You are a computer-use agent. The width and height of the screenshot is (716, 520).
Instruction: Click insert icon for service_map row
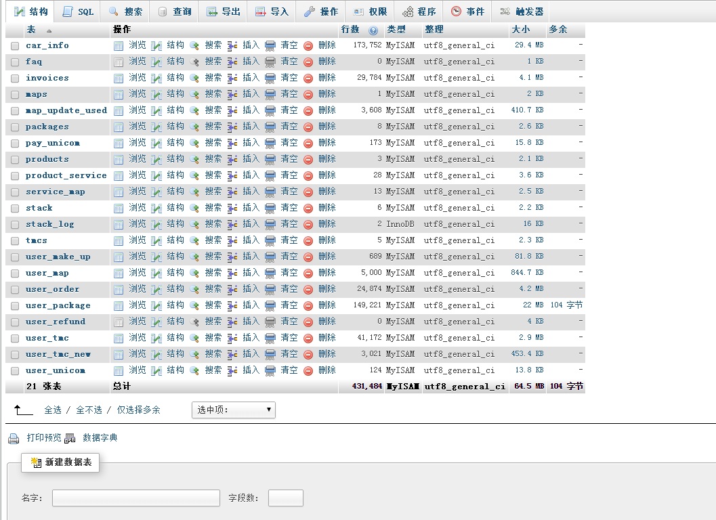click(232, 192)
